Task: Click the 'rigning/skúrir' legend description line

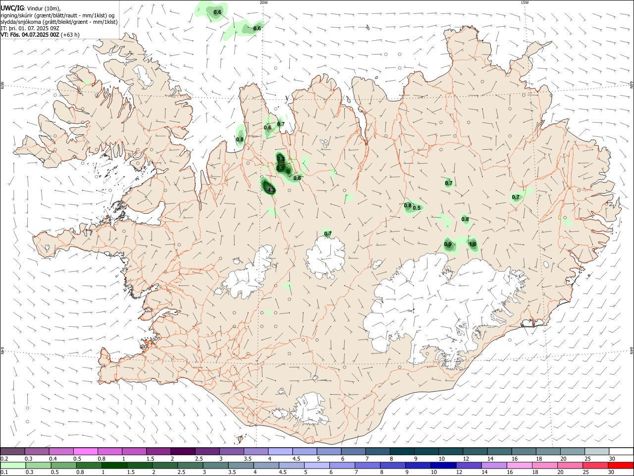Action: click(x=58, y=15)
